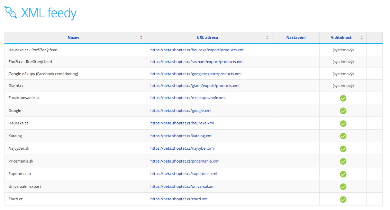This screenshot has height=210, width=390.
Task: Select 'Glami.cz' row name
Action: pos(16,86)
